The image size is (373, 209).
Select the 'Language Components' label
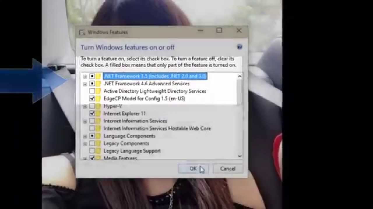pyautogui.click(x=129, y=136)
